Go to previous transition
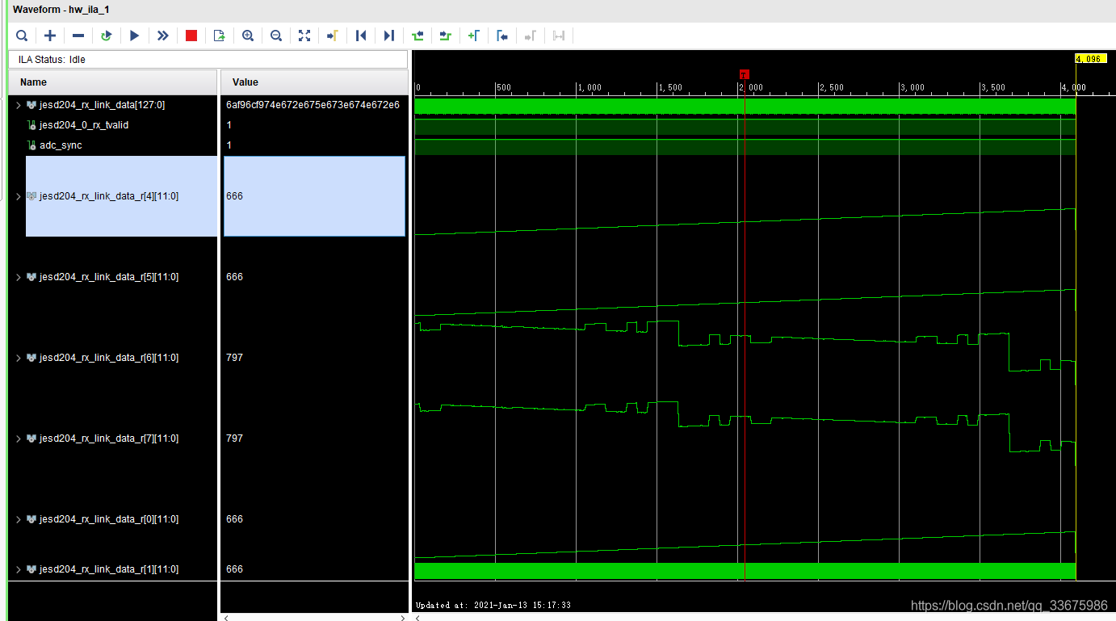 point(417,36)
